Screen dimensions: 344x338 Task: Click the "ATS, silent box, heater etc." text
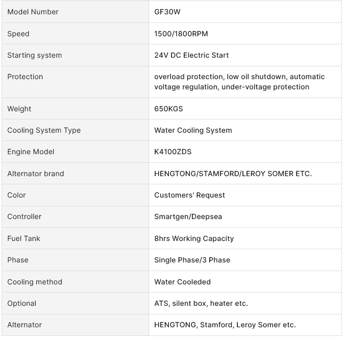click(x=201, y=303)
